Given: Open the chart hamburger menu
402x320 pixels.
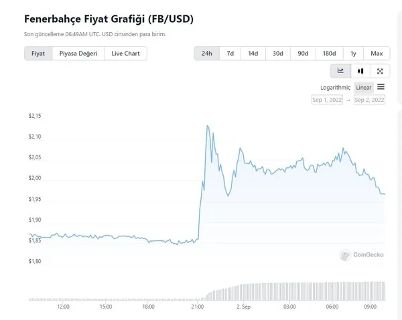Looking at the screenshot, I should coord(381,87).
